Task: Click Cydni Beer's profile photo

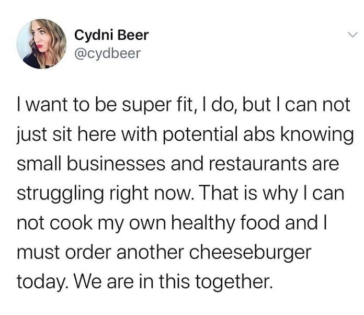Action: click(41, 44)
